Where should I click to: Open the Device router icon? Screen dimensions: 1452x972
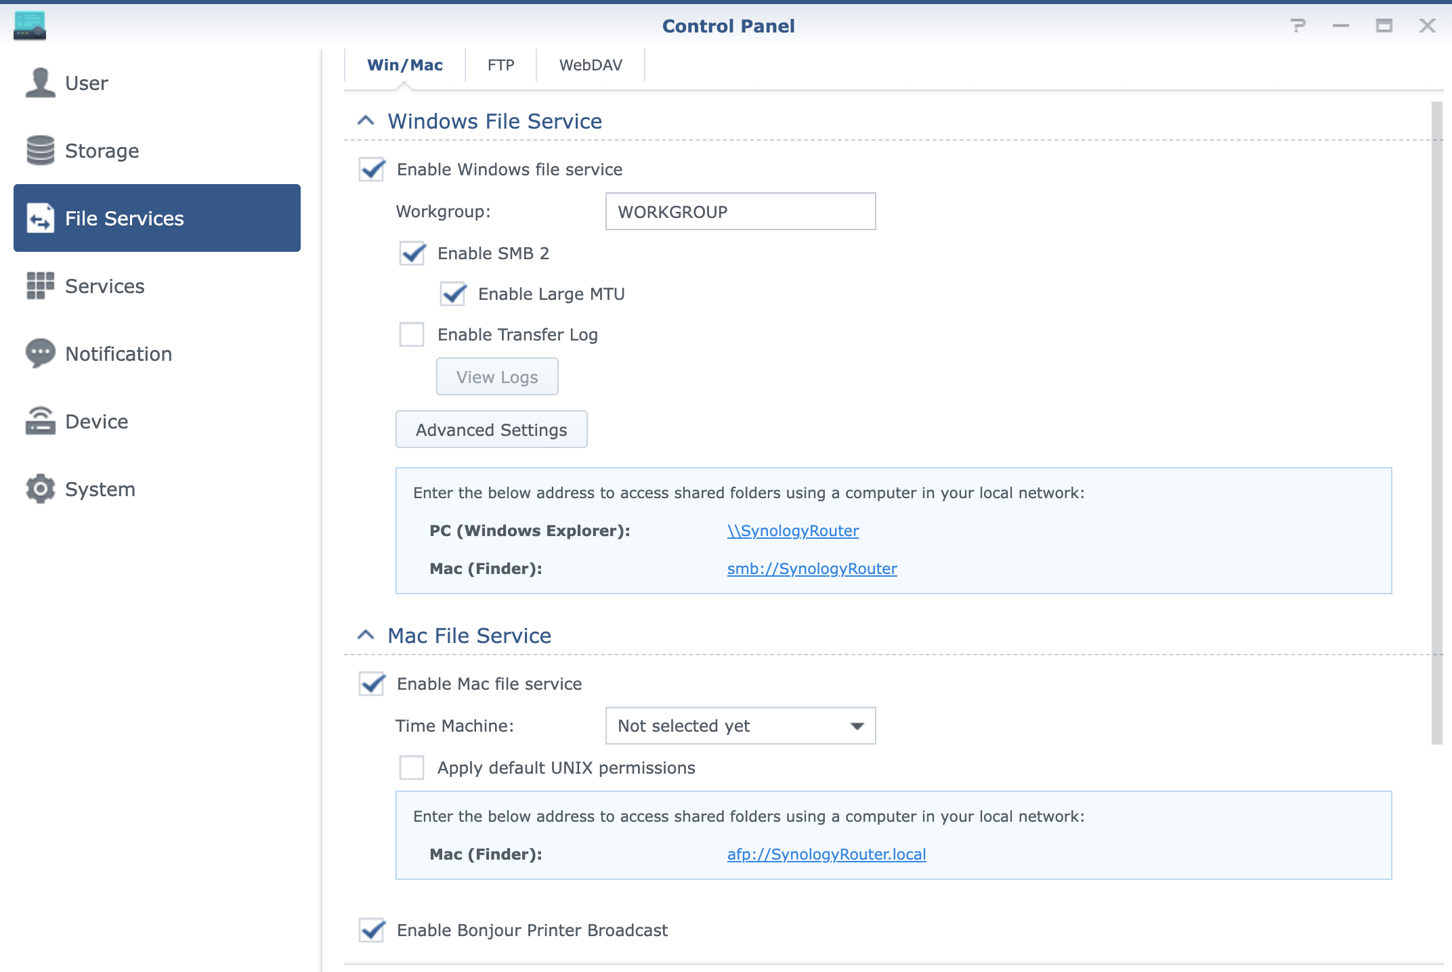click(41, 421)
